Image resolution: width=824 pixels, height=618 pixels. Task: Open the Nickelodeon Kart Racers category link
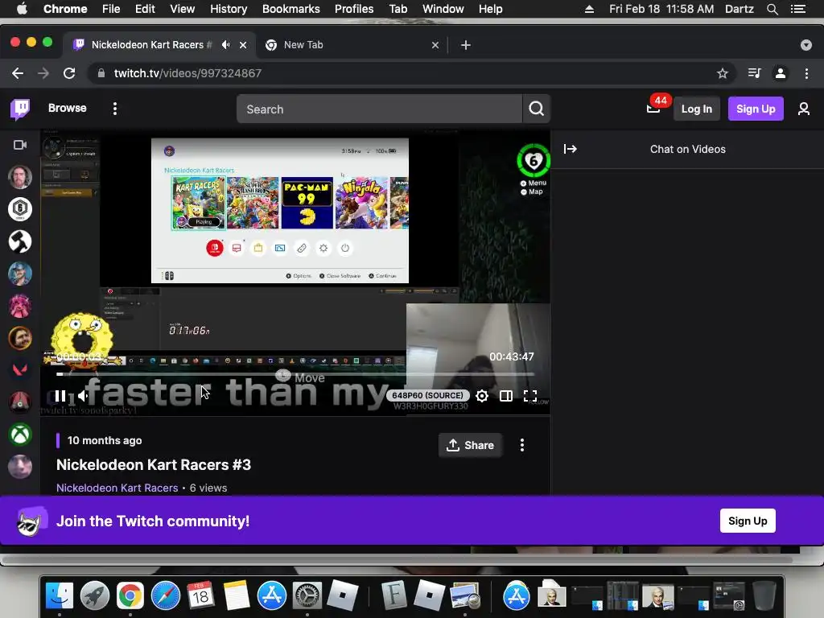[117, 488]
